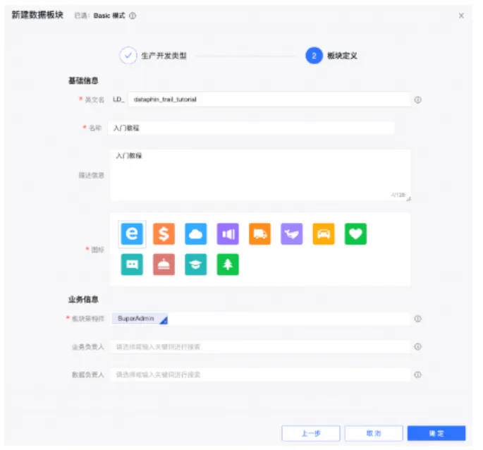Select the red serving dish icon

(x=164, y=264)
